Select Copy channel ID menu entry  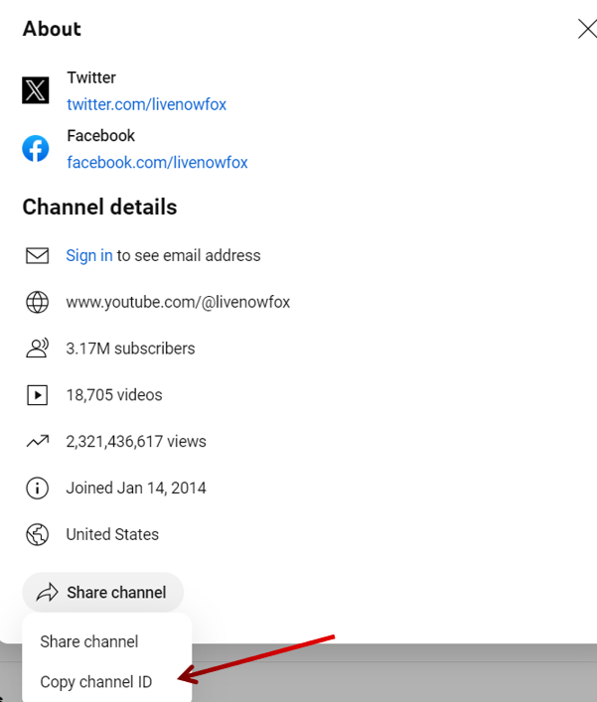[96, 682]
